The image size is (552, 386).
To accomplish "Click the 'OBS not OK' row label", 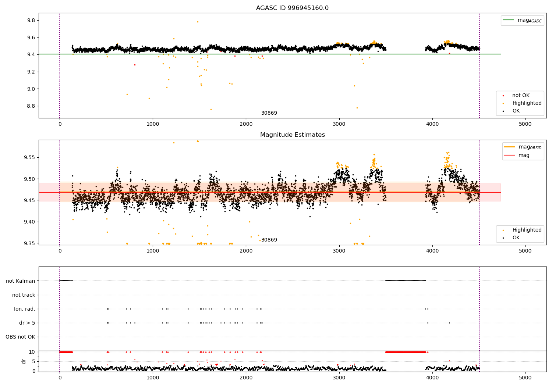I will click(20, 337).
